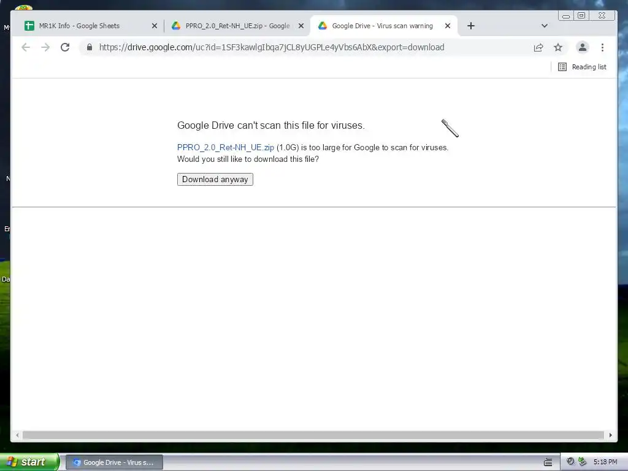Open the Reading list
Viewport: 628px width, 471px height.
point(582,67)
